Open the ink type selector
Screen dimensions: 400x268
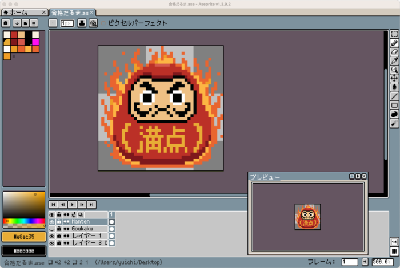82,23
